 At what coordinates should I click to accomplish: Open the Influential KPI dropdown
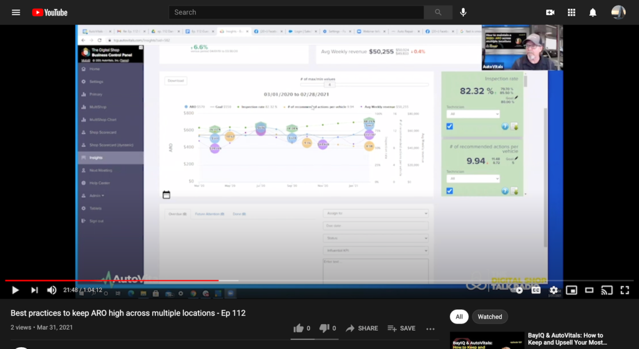(376, 251)
